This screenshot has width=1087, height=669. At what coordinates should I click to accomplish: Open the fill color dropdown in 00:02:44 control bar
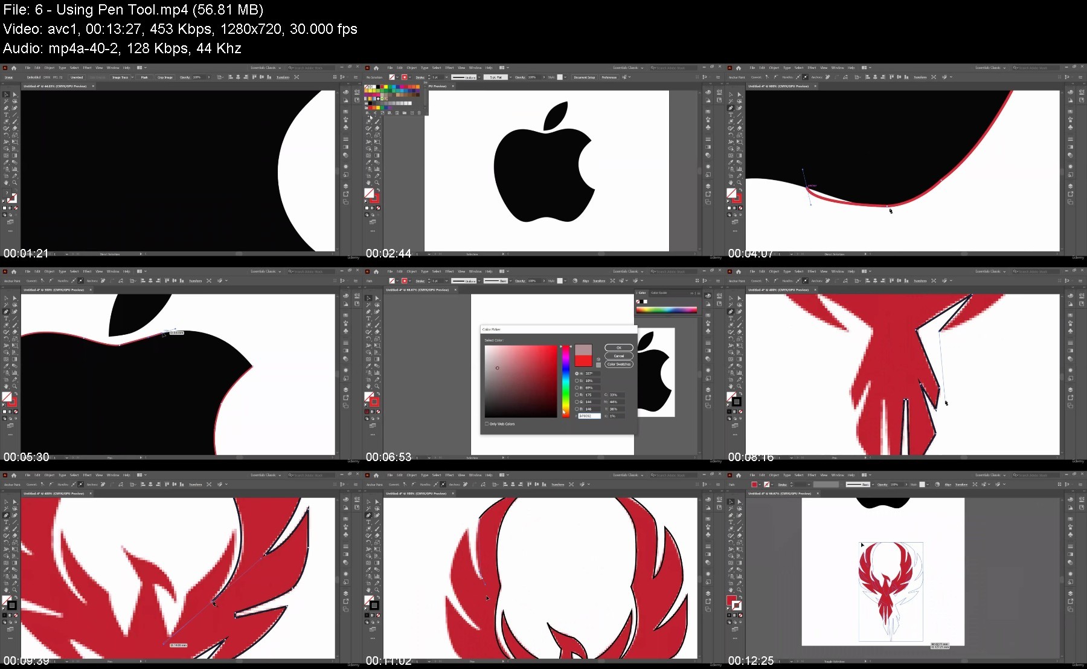(x=397, y=77)
